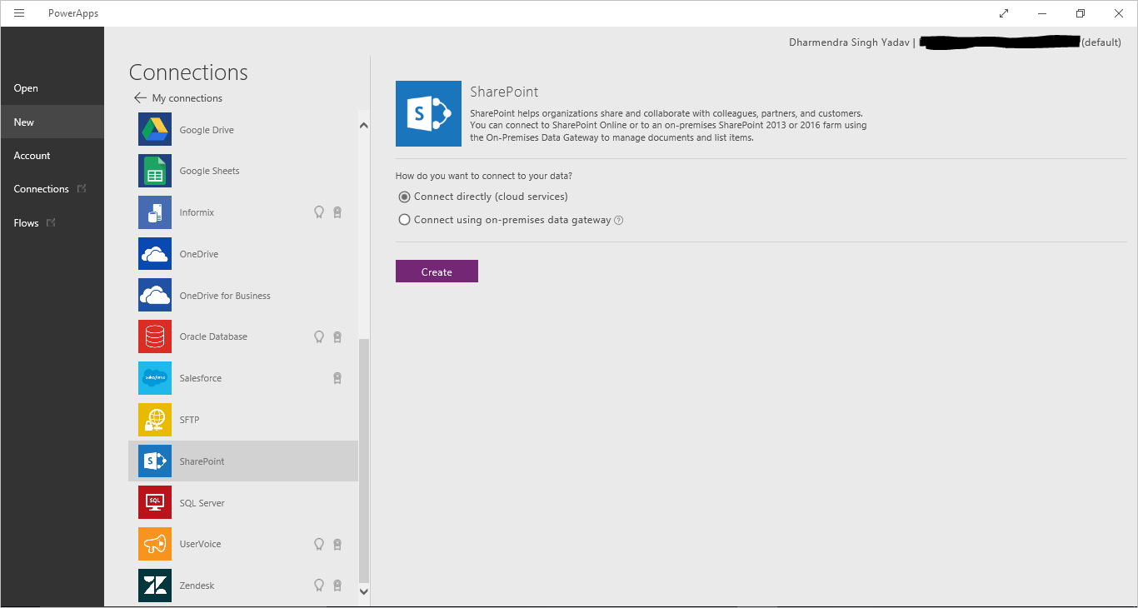Click the connections list scrollbar thumb
Image resolution: width=1138 pixels, height=608 pixels.
tap(363, 461)
